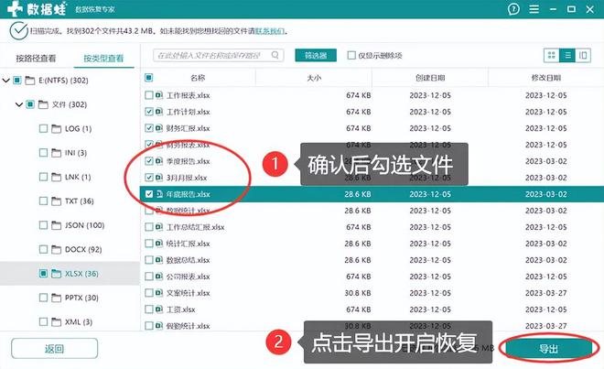Select the 假勤统计.xlsx file row
The image size is (604, 369).
(x=372, y=326)
